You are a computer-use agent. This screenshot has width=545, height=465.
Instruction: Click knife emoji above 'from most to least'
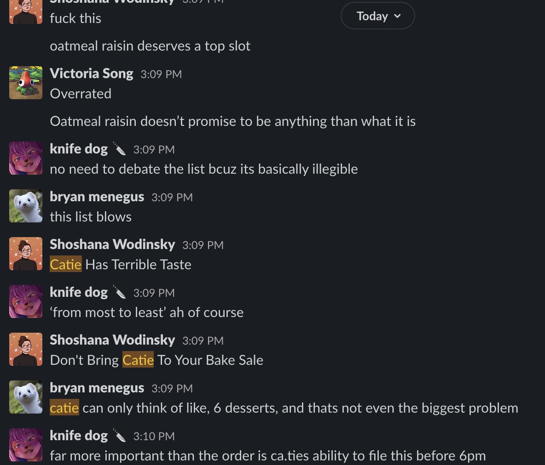point(120,293)
